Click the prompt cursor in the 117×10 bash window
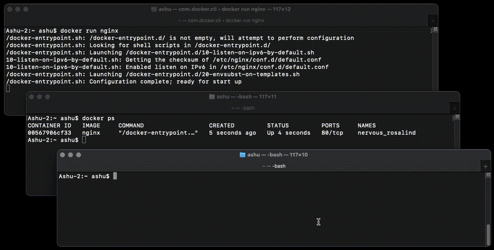 115,176
